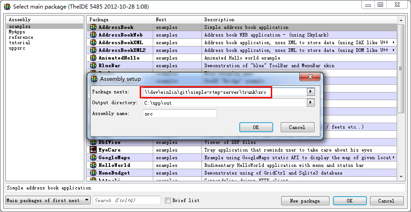Toggle the Brief list checkbox

pyautogui.click(x=168, y=201)
